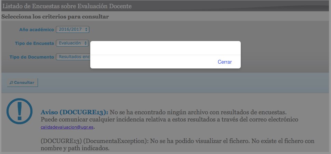Close the dialog with Cerrar
Image resolution: width=331 pixels, height=154 pixels.
(x=225, y=62)
